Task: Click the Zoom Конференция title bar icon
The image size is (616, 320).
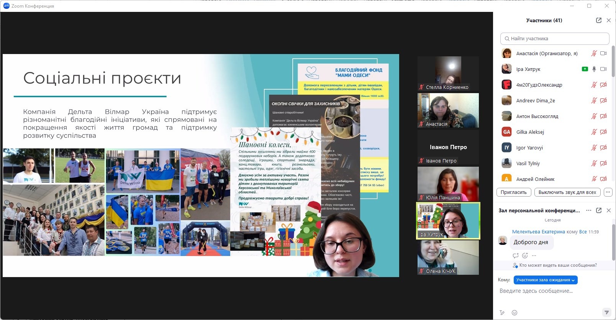Action: [6, 6]
